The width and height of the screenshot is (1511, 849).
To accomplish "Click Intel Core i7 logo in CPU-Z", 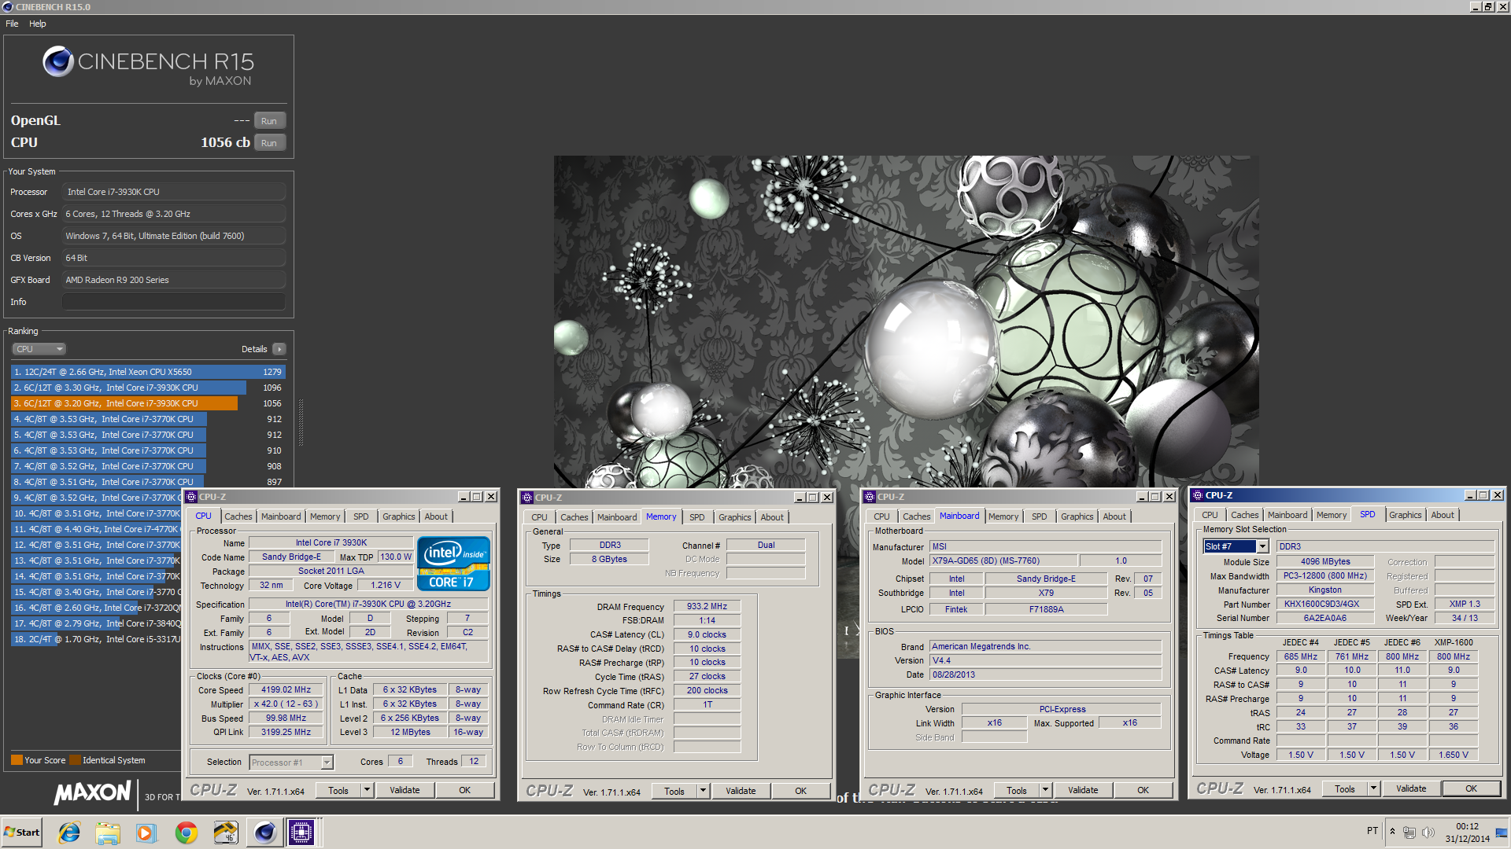I will pyautogui.click(x=453, y=564).
